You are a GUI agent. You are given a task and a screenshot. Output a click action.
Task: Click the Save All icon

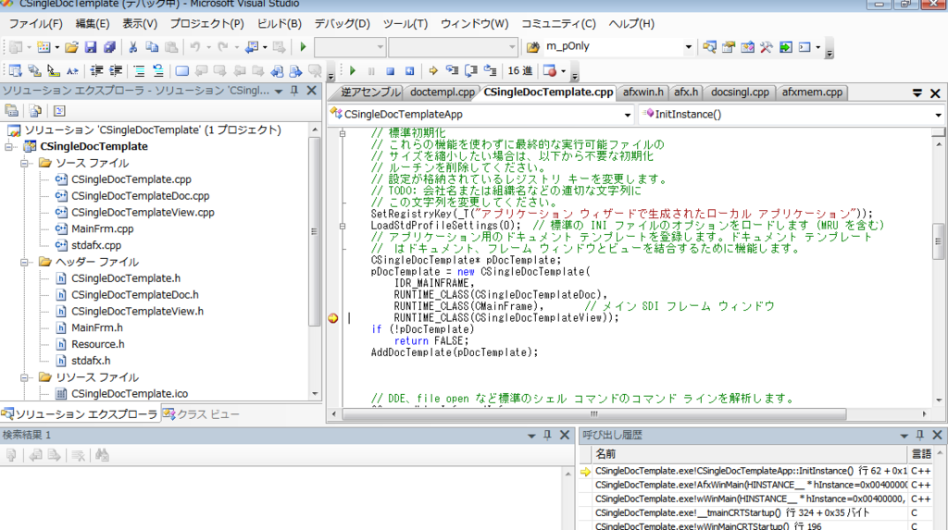click(x=109, y=46)
